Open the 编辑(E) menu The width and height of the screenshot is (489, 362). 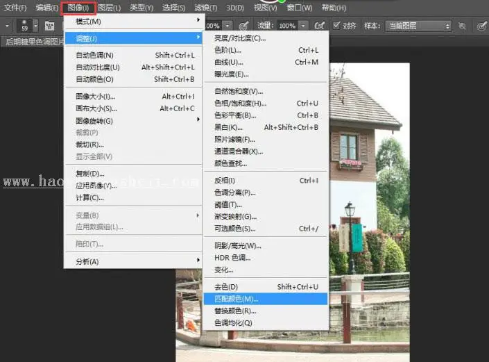tap(46, 8)
